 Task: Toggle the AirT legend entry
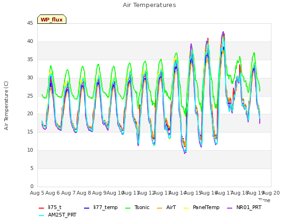pos(166,207)
